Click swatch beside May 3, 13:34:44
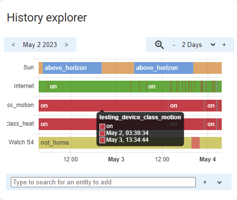The image size is (237, 200). point(102,140)
